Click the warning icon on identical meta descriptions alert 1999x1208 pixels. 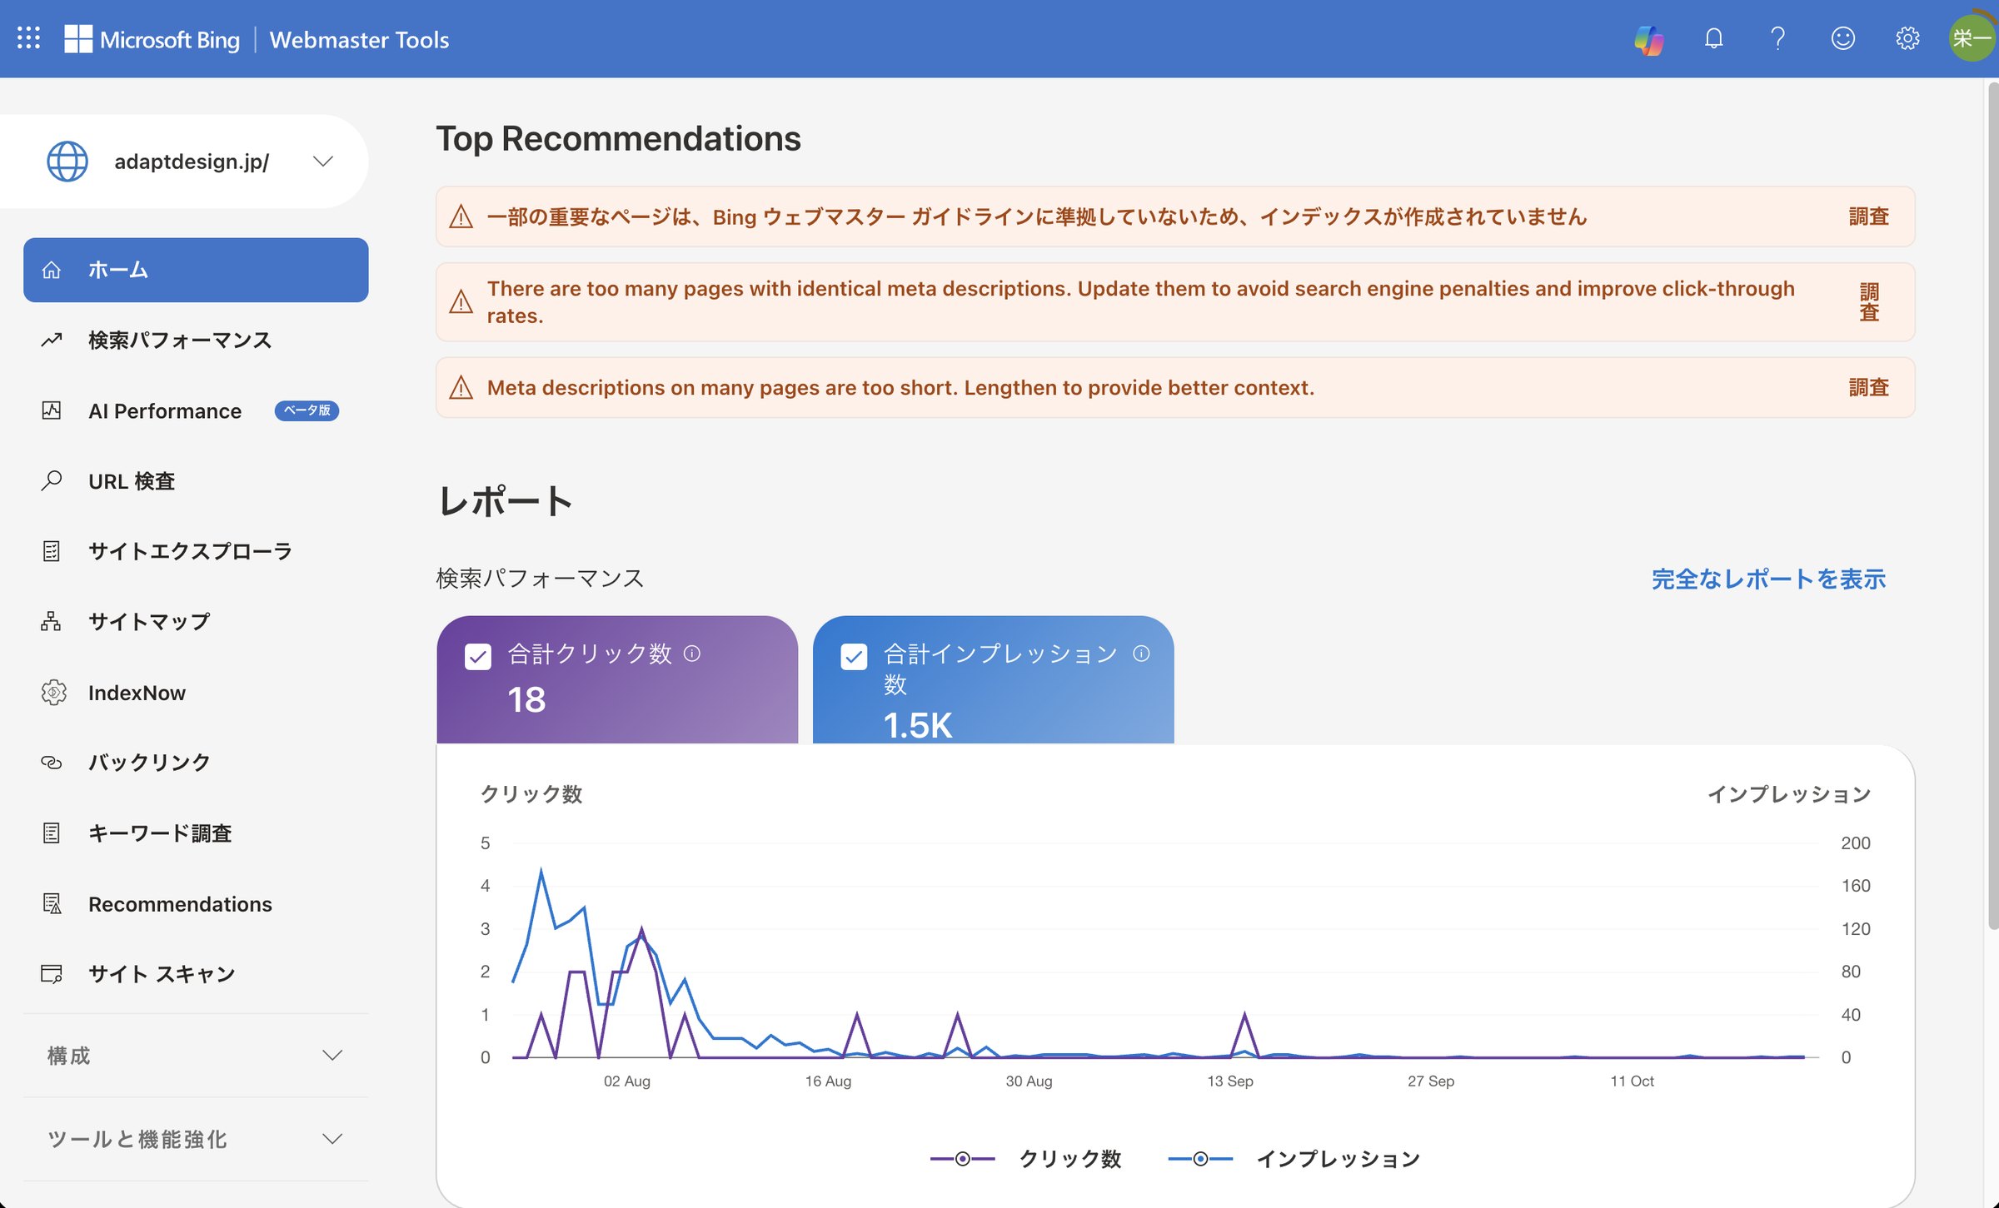tap(461, 301)
